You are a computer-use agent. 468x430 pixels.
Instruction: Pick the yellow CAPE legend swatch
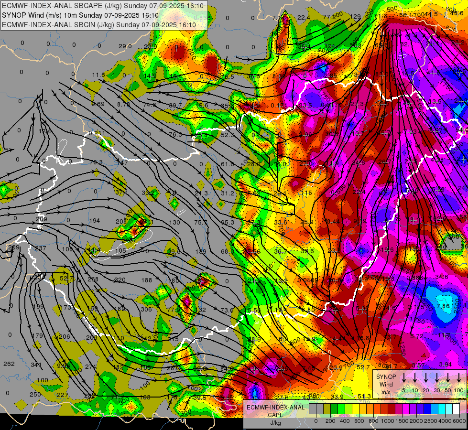tap(356, 408)
